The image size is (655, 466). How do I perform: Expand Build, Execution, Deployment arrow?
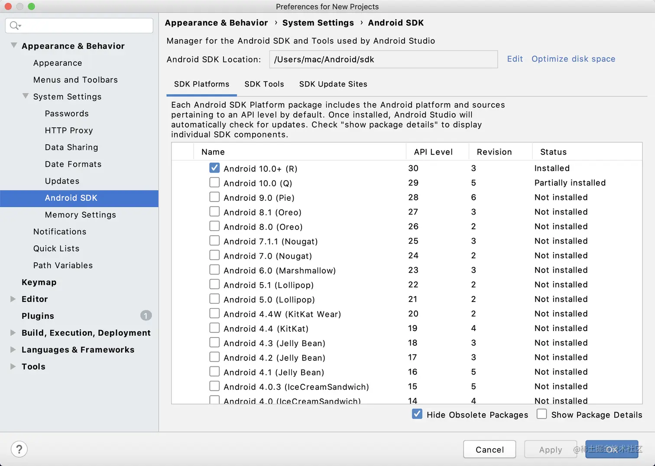coord(13,333)
